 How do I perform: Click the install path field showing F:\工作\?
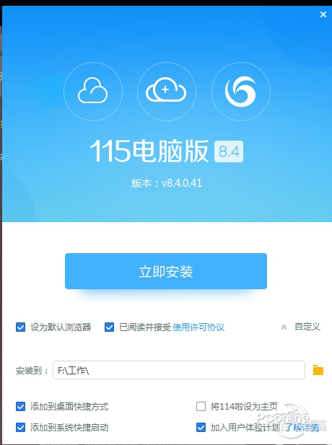179,370
